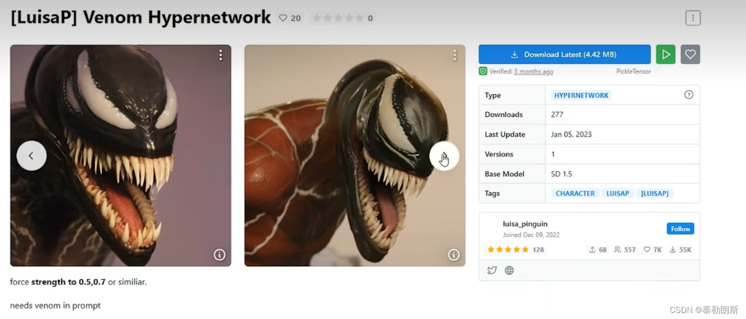
Task: Open the right Venom preview image
Action: click(x=355, y=155)
